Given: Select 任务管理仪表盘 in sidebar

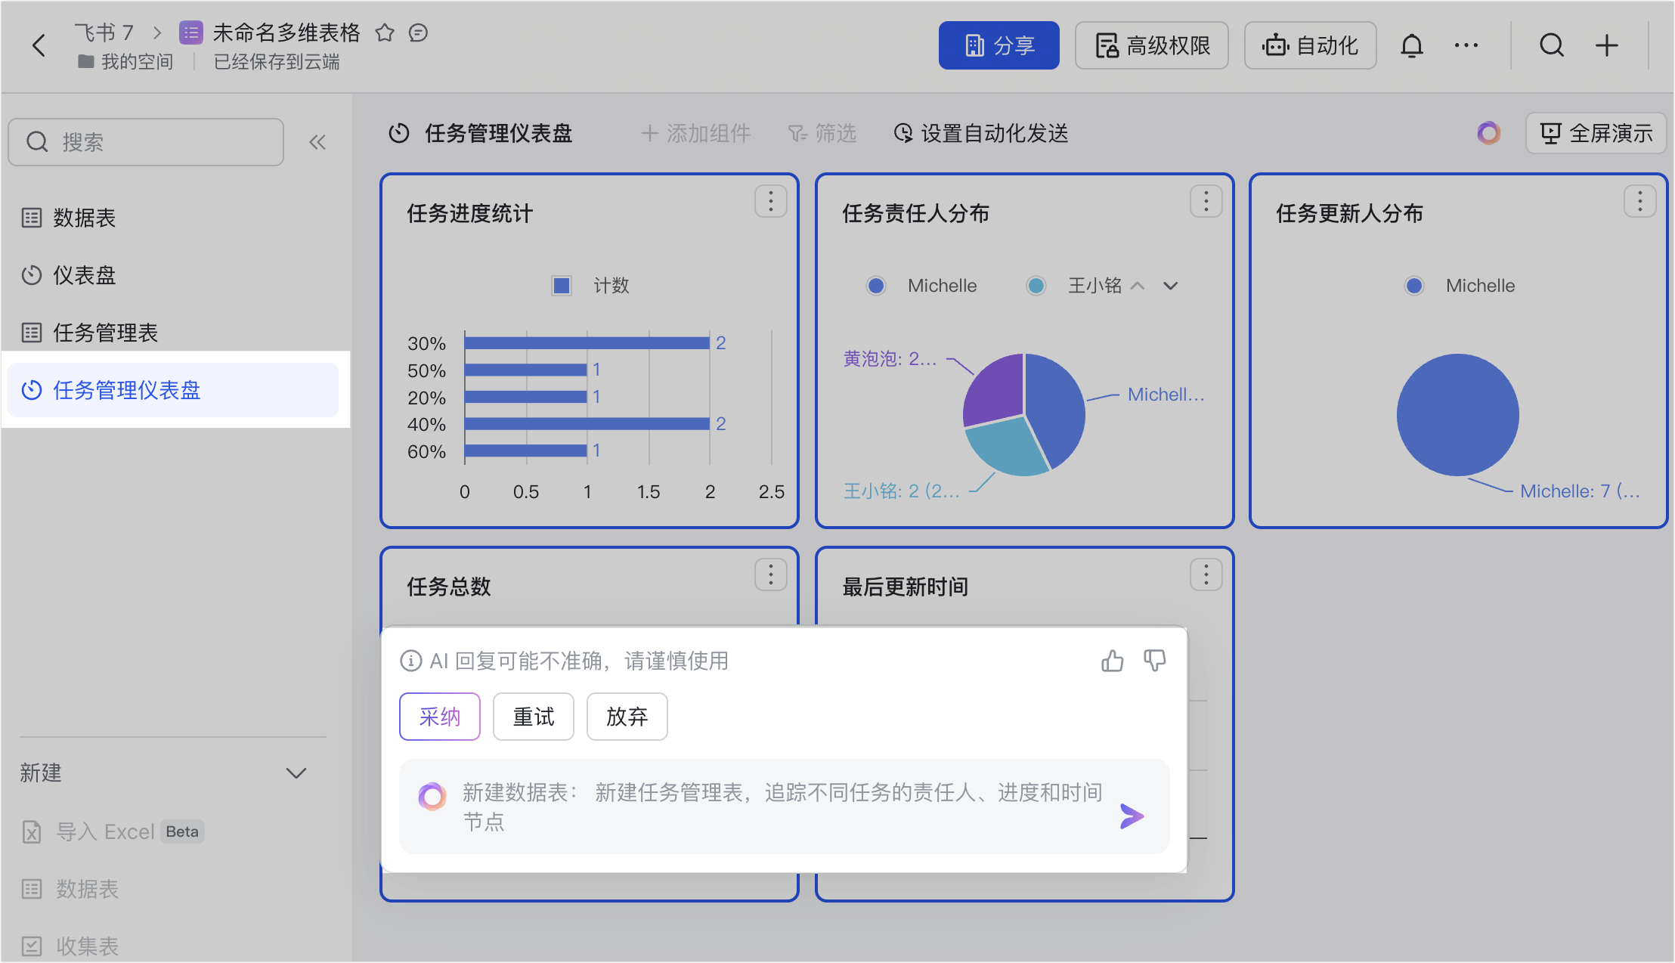Looking at the screenshot, I should 172,390.
